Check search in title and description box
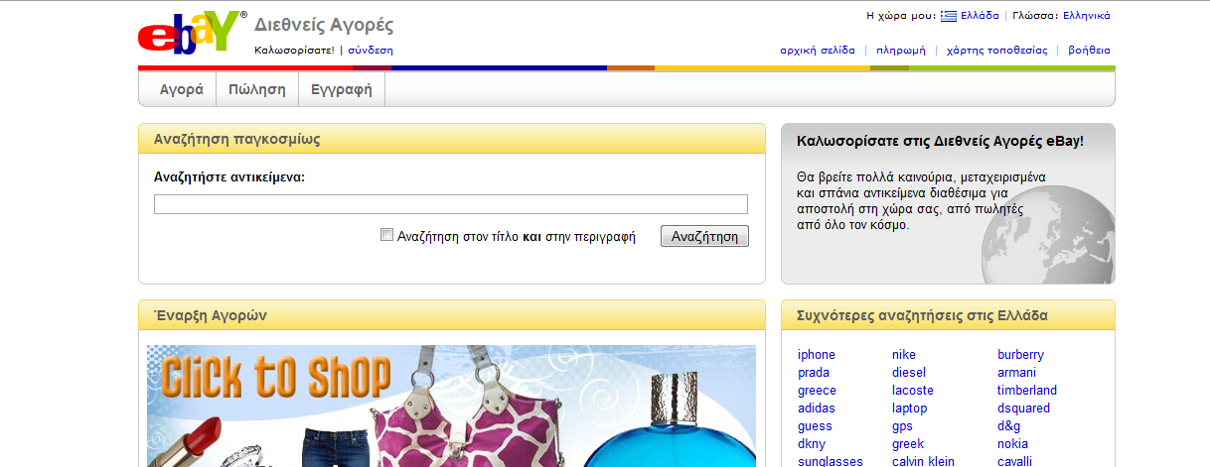The image size is (1210, 467). (x=387, y=235)
